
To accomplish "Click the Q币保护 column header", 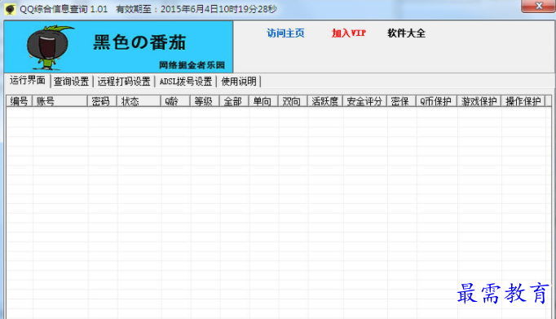I will (x=436, y=101).
